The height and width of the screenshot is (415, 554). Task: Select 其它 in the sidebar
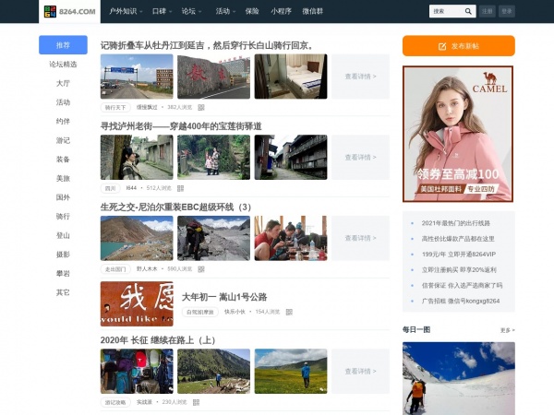point(63,292)
